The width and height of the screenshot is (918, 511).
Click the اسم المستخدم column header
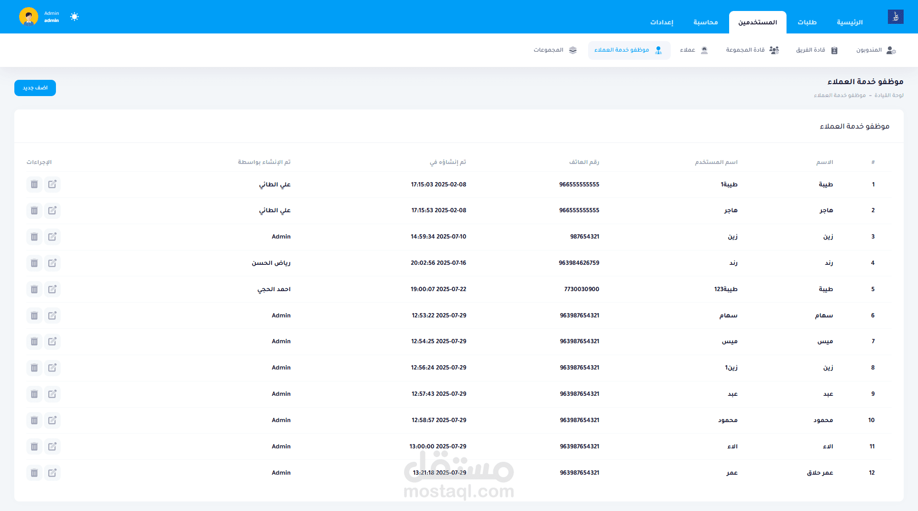(x=716, y=162)
